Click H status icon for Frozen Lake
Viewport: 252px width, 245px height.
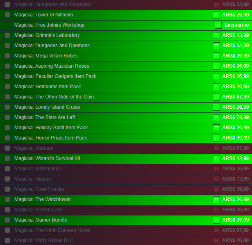click(x=216, y=210)
